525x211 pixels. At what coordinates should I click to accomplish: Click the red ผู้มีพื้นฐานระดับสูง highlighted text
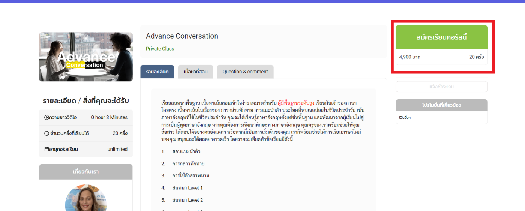[x=296, y=103]
